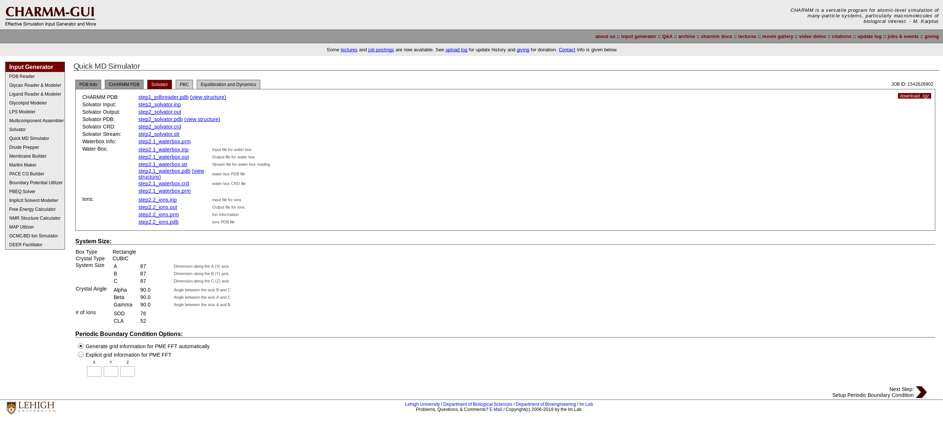Open step1_pdbreader.pdb link

[164, 97]
